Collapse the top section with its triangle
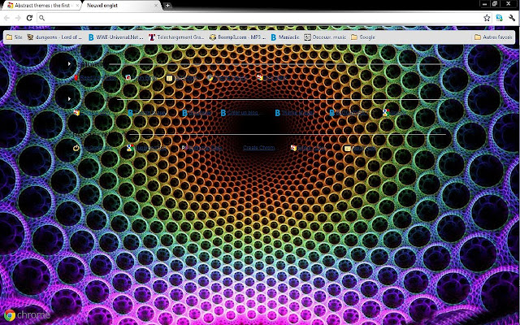This screenshot has width=520, height=325. (69, 63)
